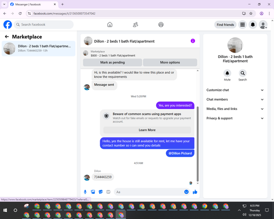Image resolution: width=274 pixels, height=219 pixels.
Task: Open the tab search dropdown arrow
Action: coord(4,4)
